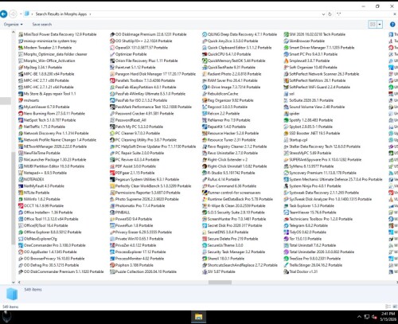Click the Save search button
Image resolution: width=398 pixels, height=324 pixels.
(42, 25)
